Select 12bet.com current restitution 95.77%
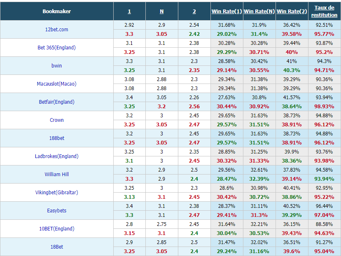This screenshot has height=256, width=341. [324, 34]
